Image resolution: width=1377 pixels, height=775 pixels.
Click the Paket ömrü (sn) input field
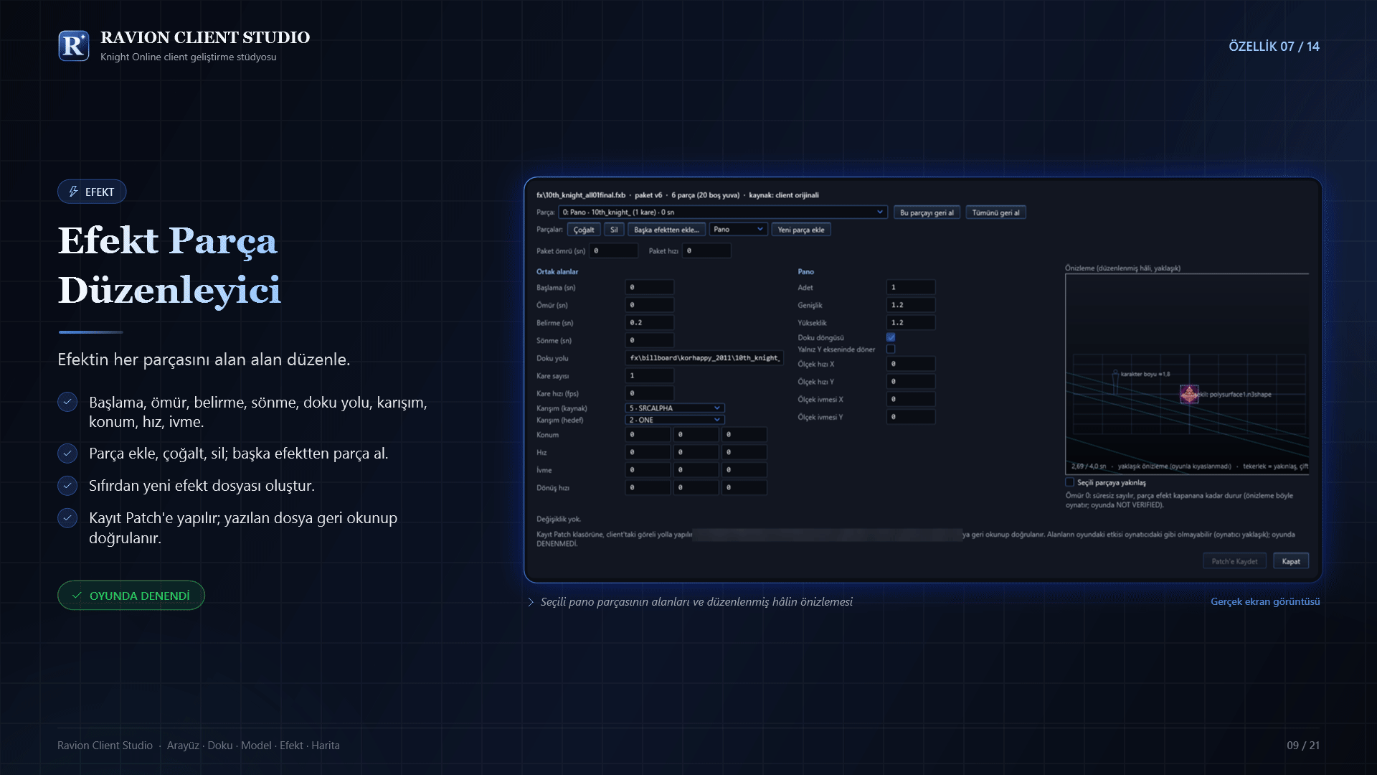coord(614,250)
